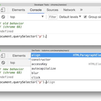Toggle device toolbar icon in lower DevTools window
The height and width of the screenshot is (101, 101).
[3, 56]
